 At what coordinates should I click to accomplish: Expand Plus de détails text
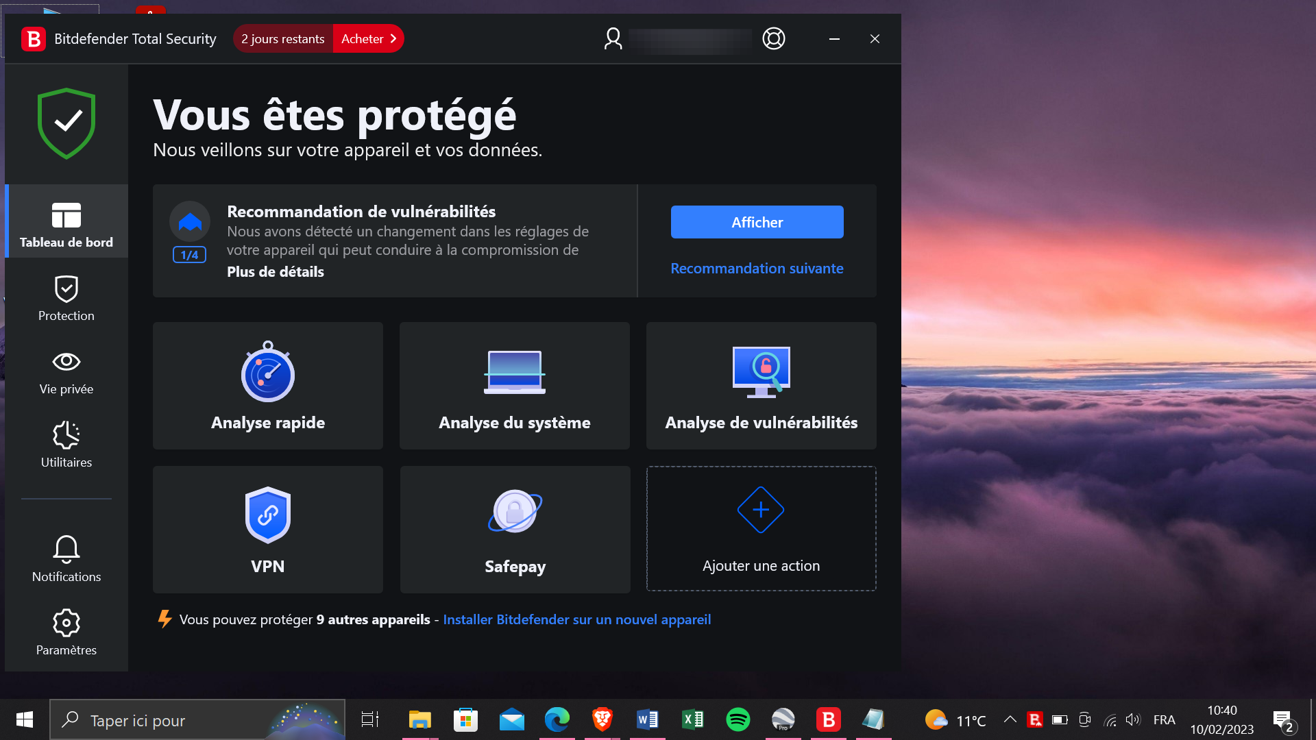pyautogui.click(x=276, y=272)
